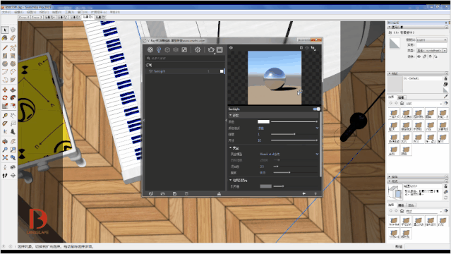Click the gray ground color swatch

click(266, 186)
